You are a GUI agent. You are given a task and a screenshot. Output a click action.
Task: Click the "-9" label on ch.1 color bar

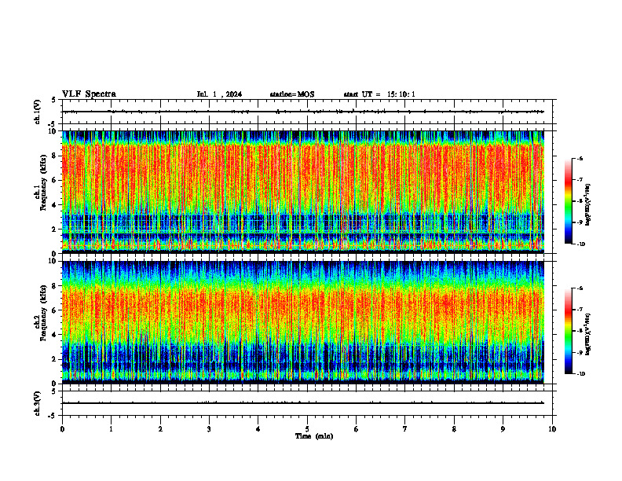[579, 222]
